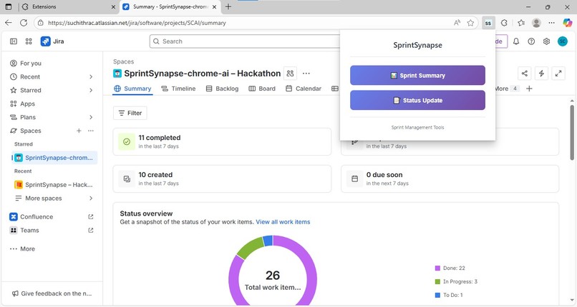This screenshot has width=577, height=307.
Task: Click the Status Update button
Action: (417, 100)
